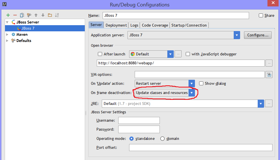Expand VM options field with icon
Screen dimensions: 280x160
[x=269, y=74]
